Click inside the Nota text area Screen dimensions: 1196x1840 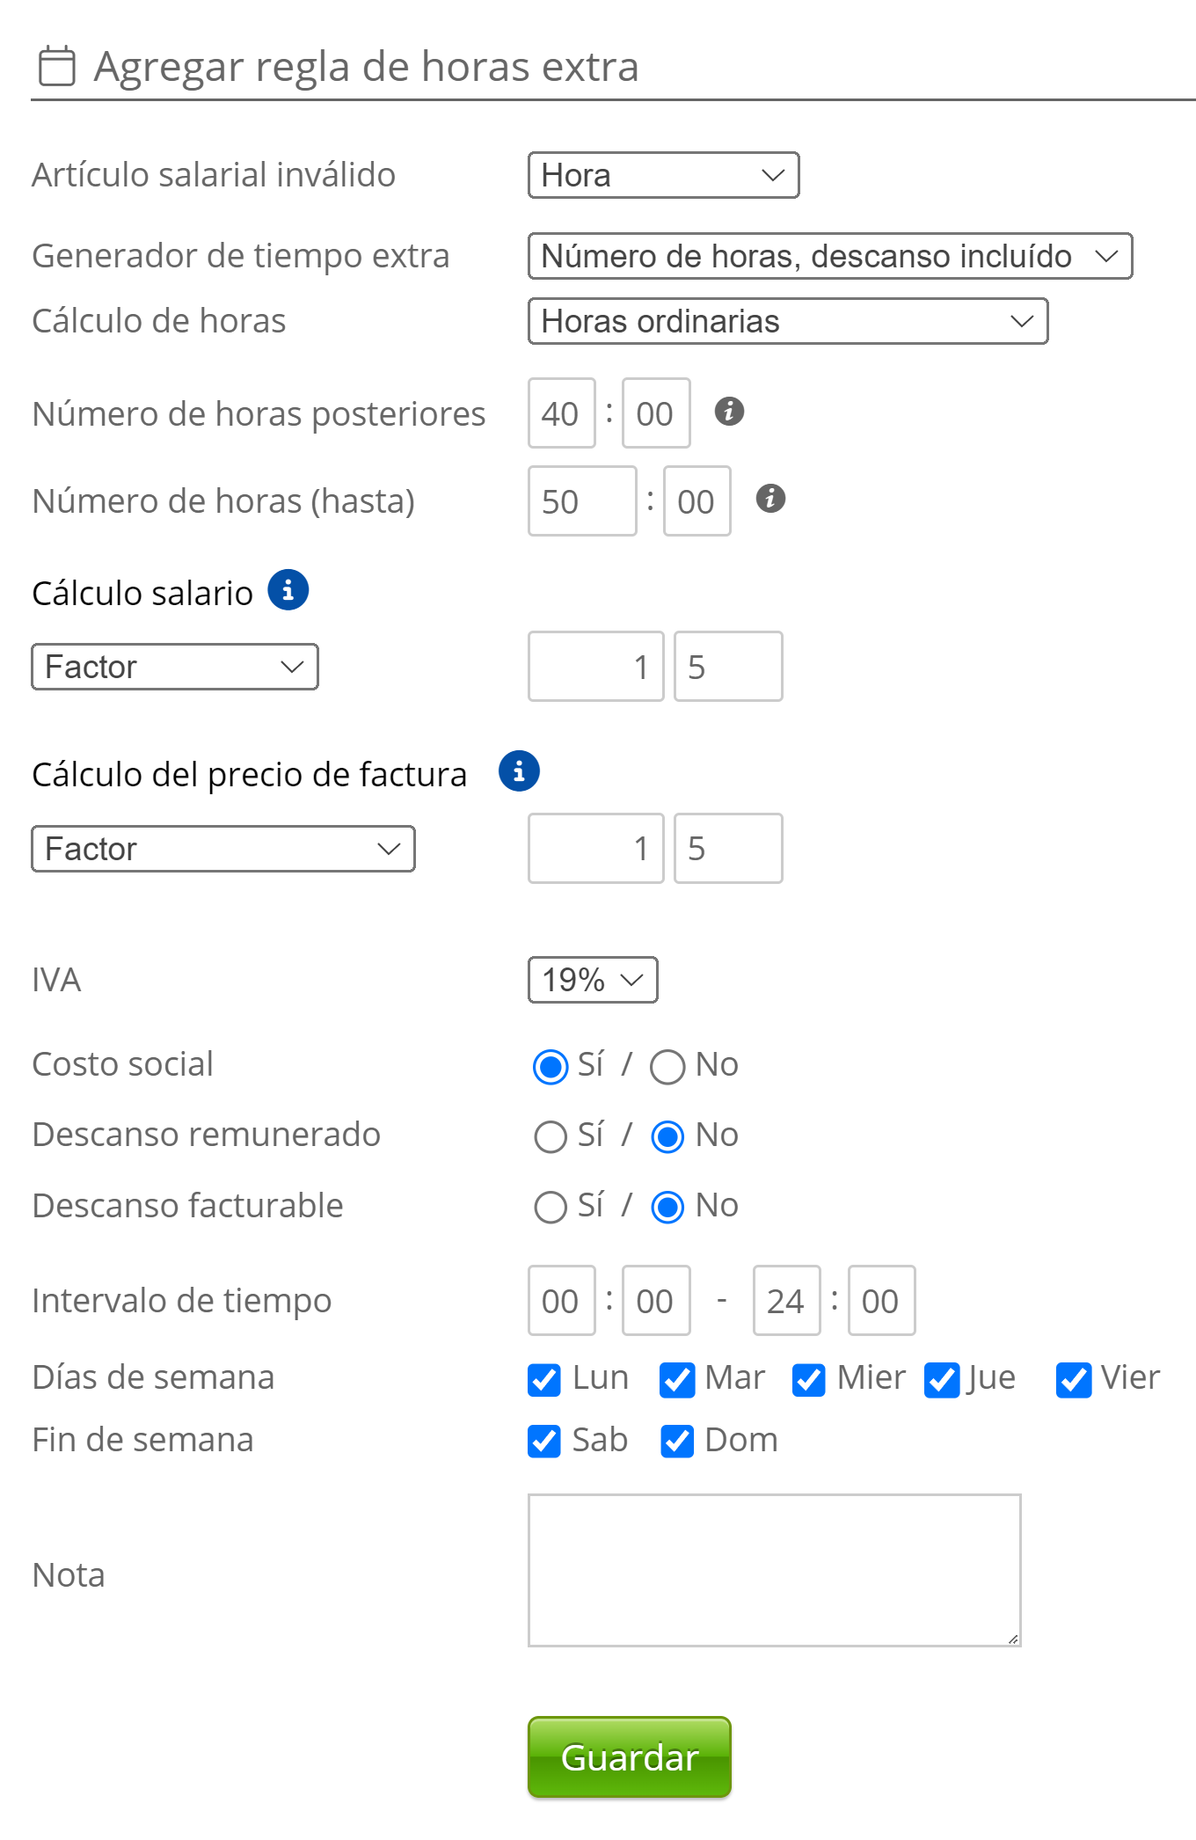(x=774, y=1570)
